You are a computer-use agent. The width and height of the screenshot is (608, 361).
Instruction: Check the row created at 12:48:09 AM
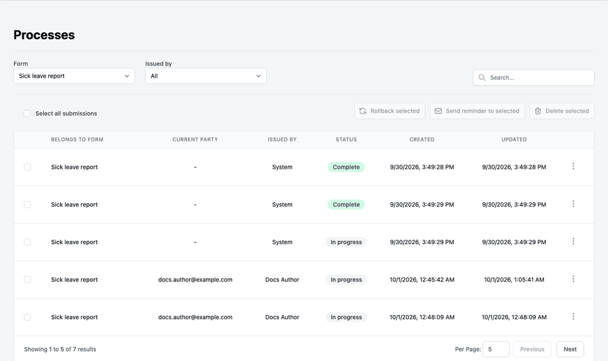click(27, 317)
